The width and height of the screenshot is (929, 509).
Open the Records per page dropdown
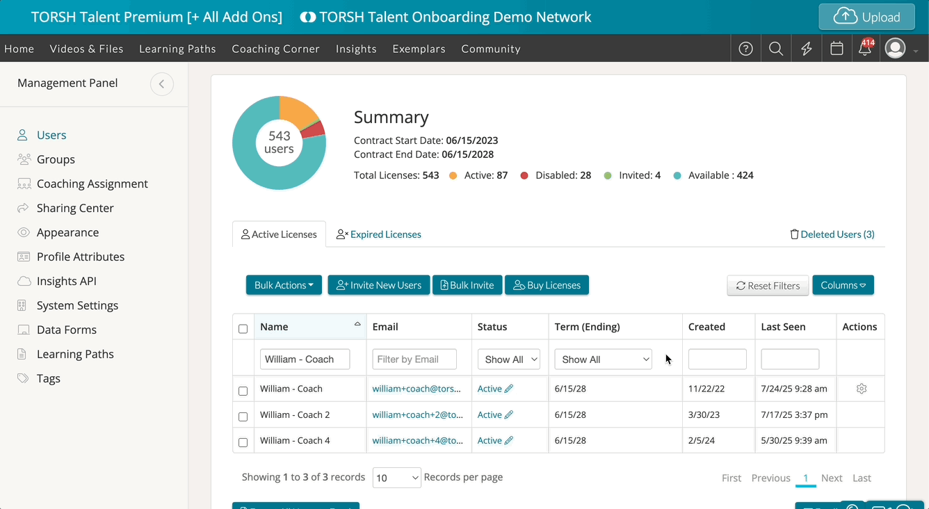[396, 478]
